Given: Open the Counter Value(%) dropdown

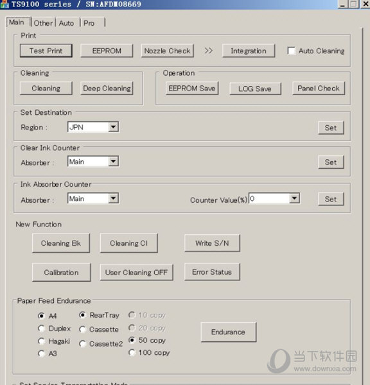Looking at the screenshot, I should point(274,198).
